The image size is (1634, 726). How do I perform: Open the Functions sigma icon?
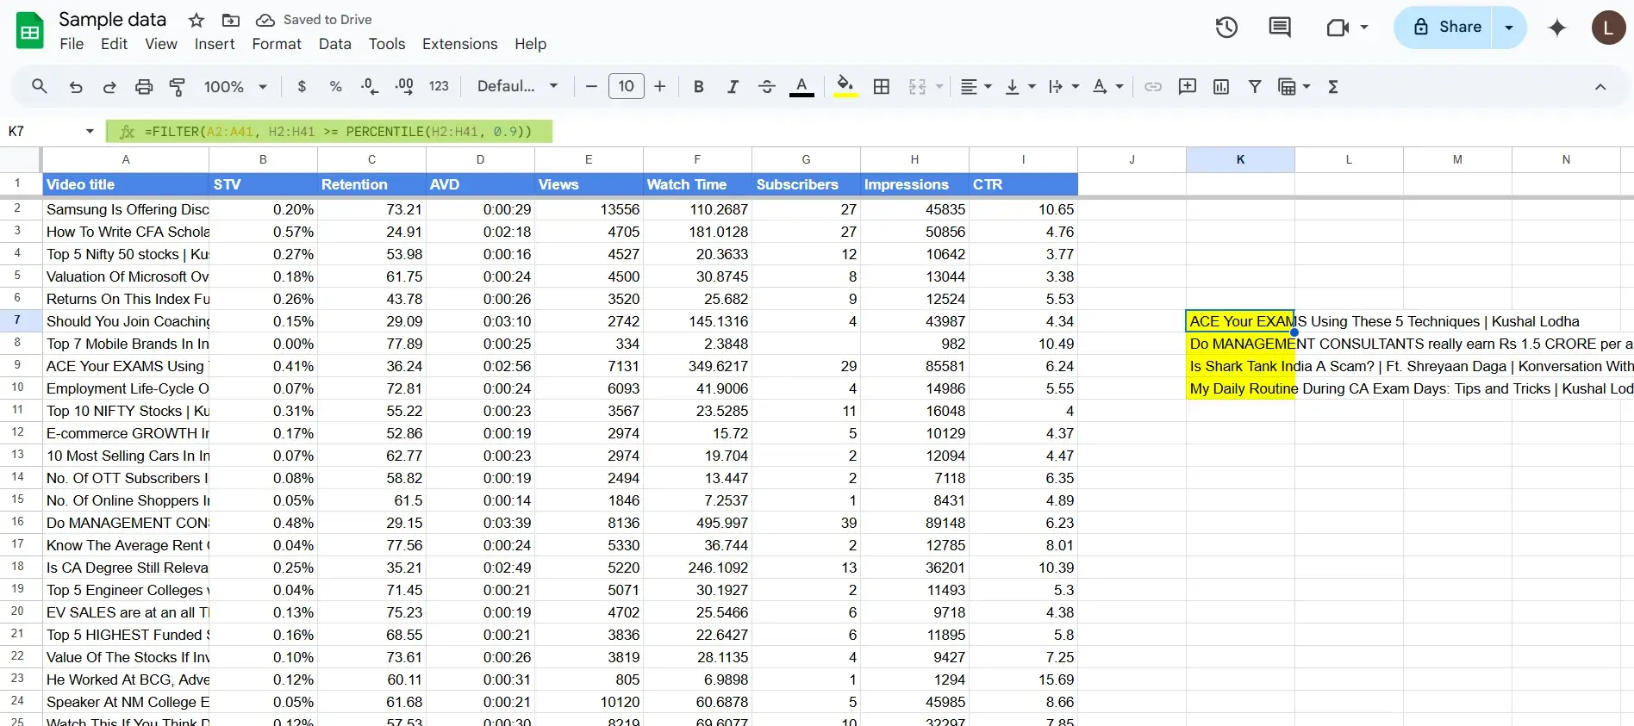[x=1333, y=87]
